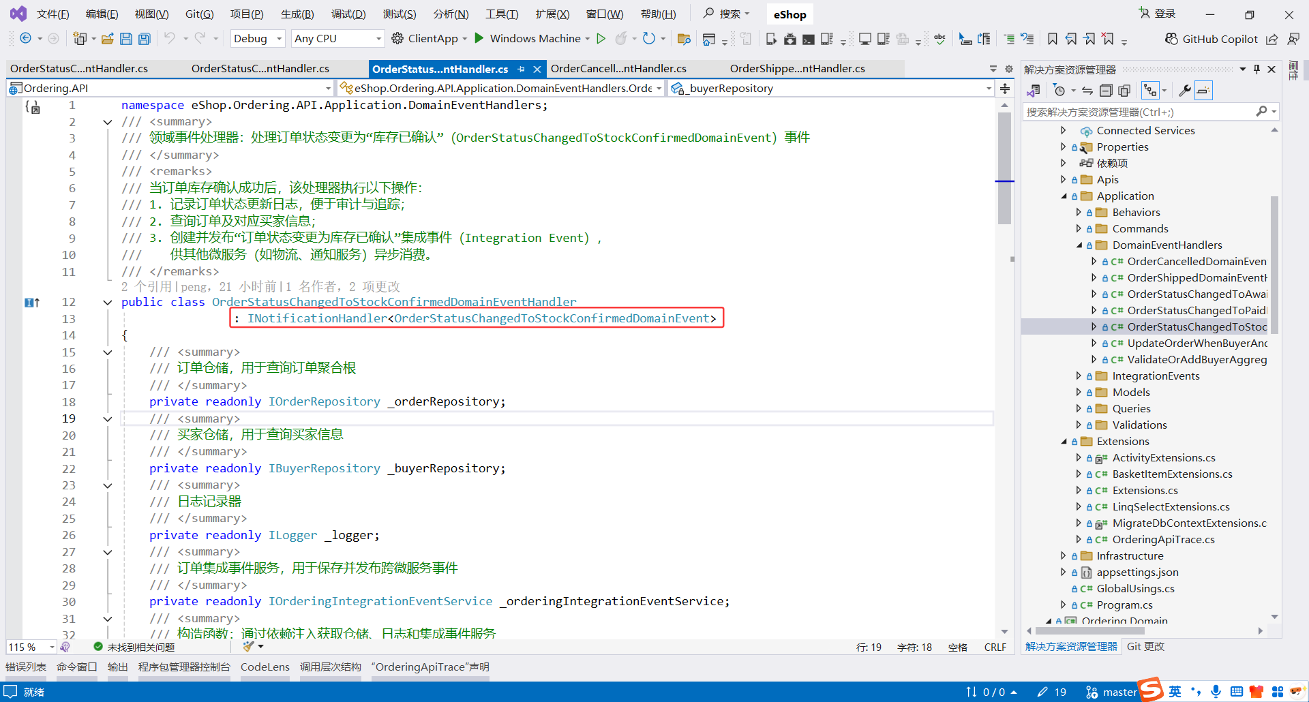
Task: Open the Any CPU platform dropdown
Action: [337, 39]
